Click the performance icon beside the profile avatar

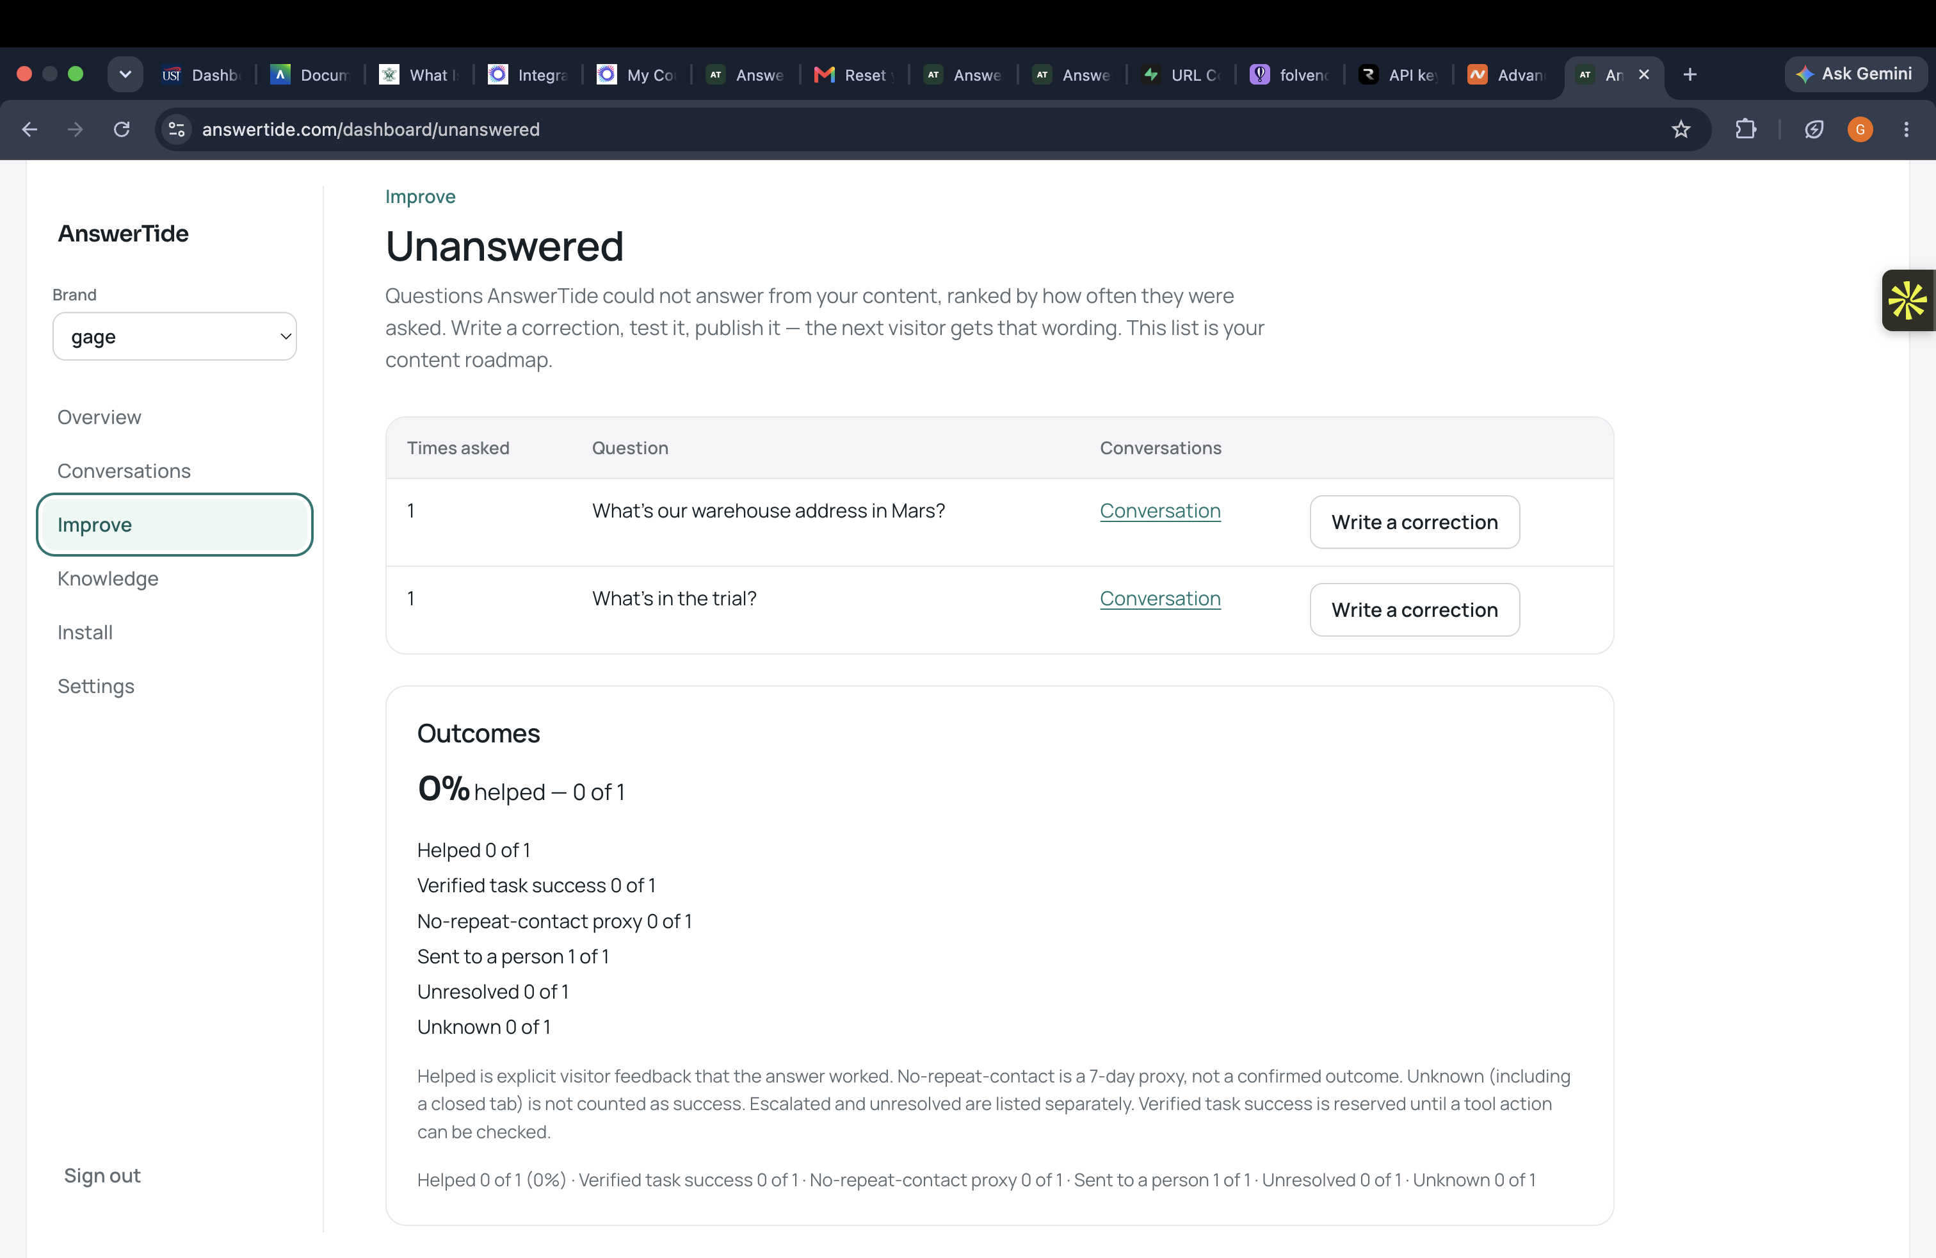click(x=1813, y=129)
